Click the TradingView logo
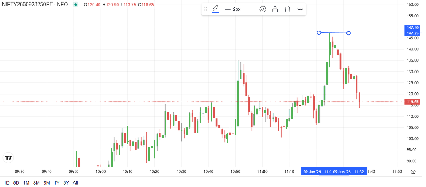This screenshot has width=426, height=187. click(8, 157)
